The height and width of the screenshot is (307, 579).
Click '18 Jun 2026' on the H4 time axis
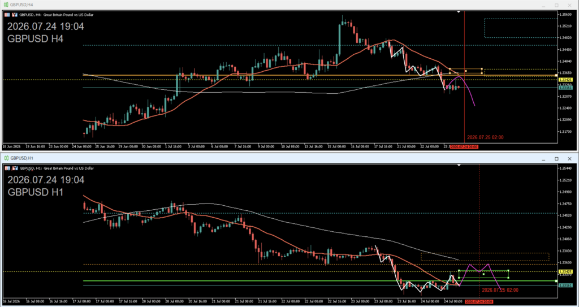click(11, 146)
